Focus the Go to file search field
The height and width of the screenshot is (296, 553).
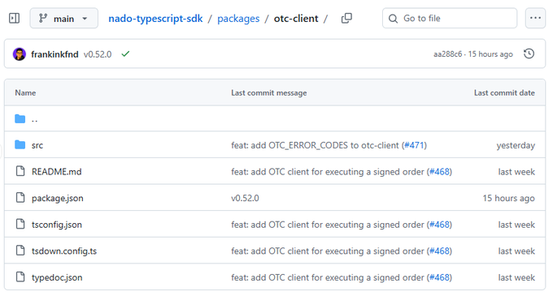coord(450,19)
